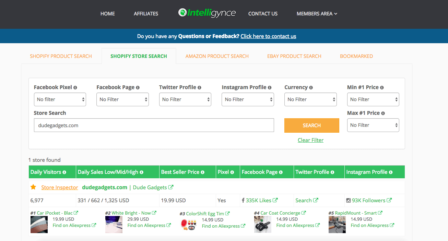Switch to Shopify Product Search tab
Screen dimensions: 448x241
coord(61,56)
